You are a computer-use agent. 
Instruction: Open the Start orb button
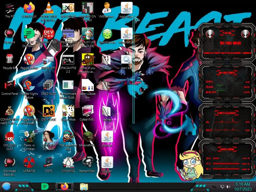click(x=6, y=186)
